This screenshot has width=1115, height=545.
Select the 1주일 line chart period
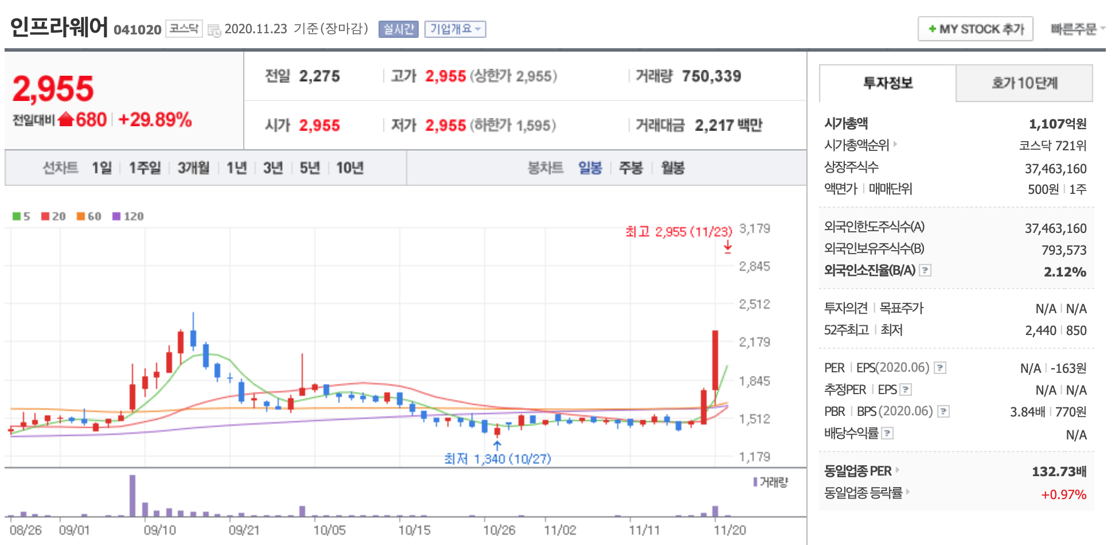coord(145,168)
